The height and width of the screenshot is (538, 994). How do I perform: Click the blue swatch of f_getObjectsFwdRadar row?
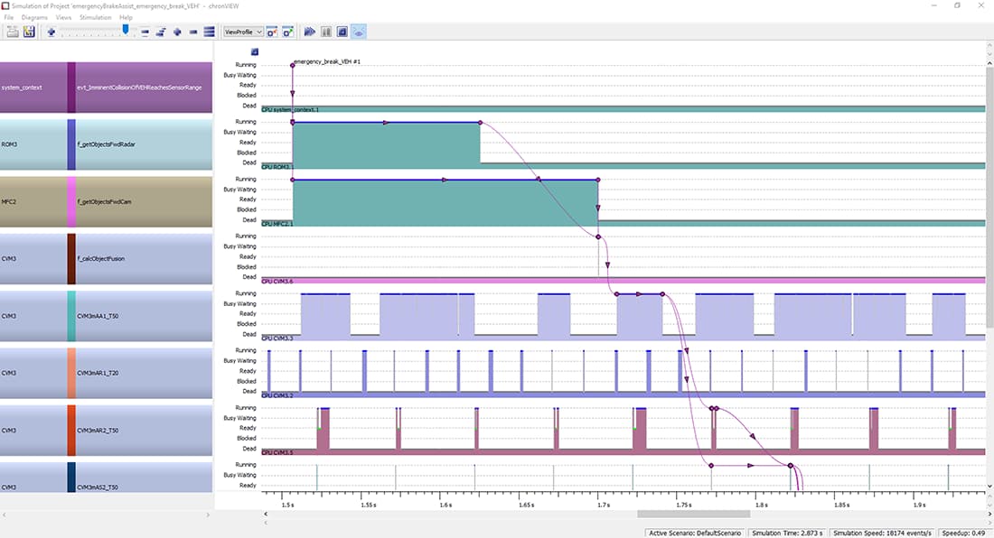[71, 144]
